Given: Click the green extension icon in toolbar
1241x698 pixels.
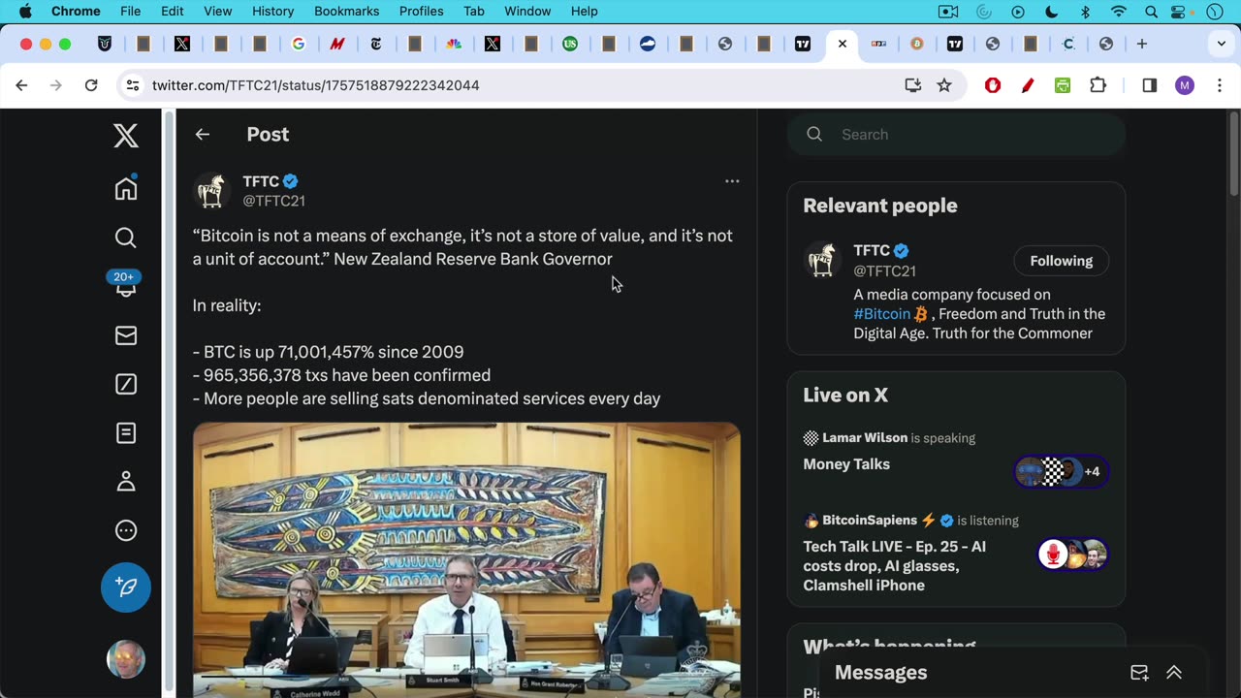Looking at the screenshot, I should coord(1063,85).
